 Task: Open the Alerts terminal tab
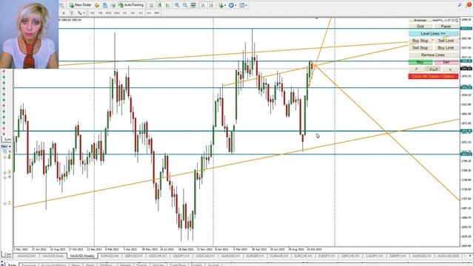pyautogui.click(x=90, y=265)
